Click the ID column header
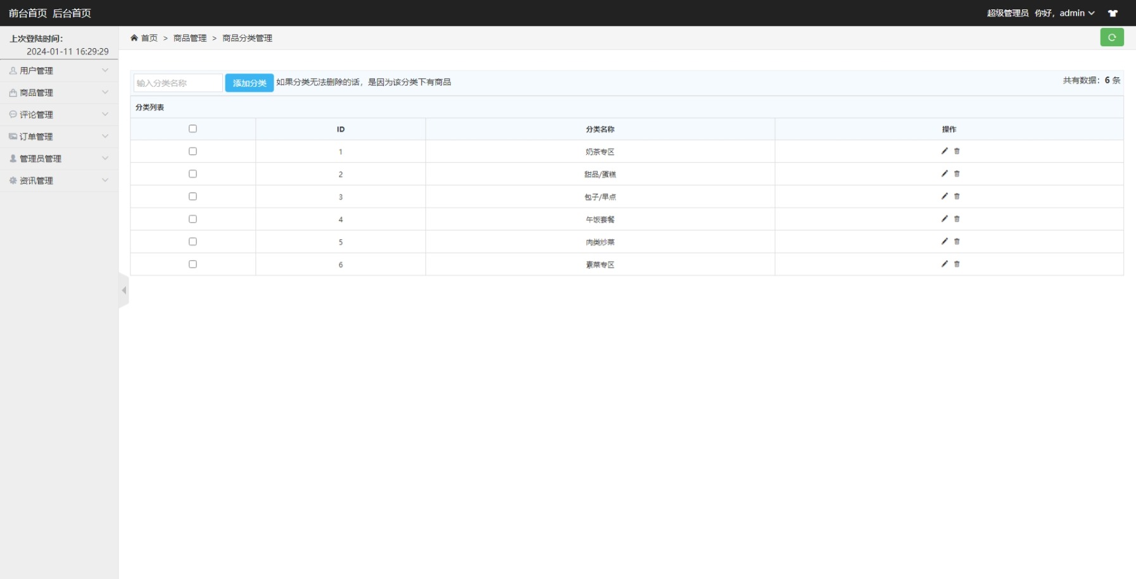 341,129
